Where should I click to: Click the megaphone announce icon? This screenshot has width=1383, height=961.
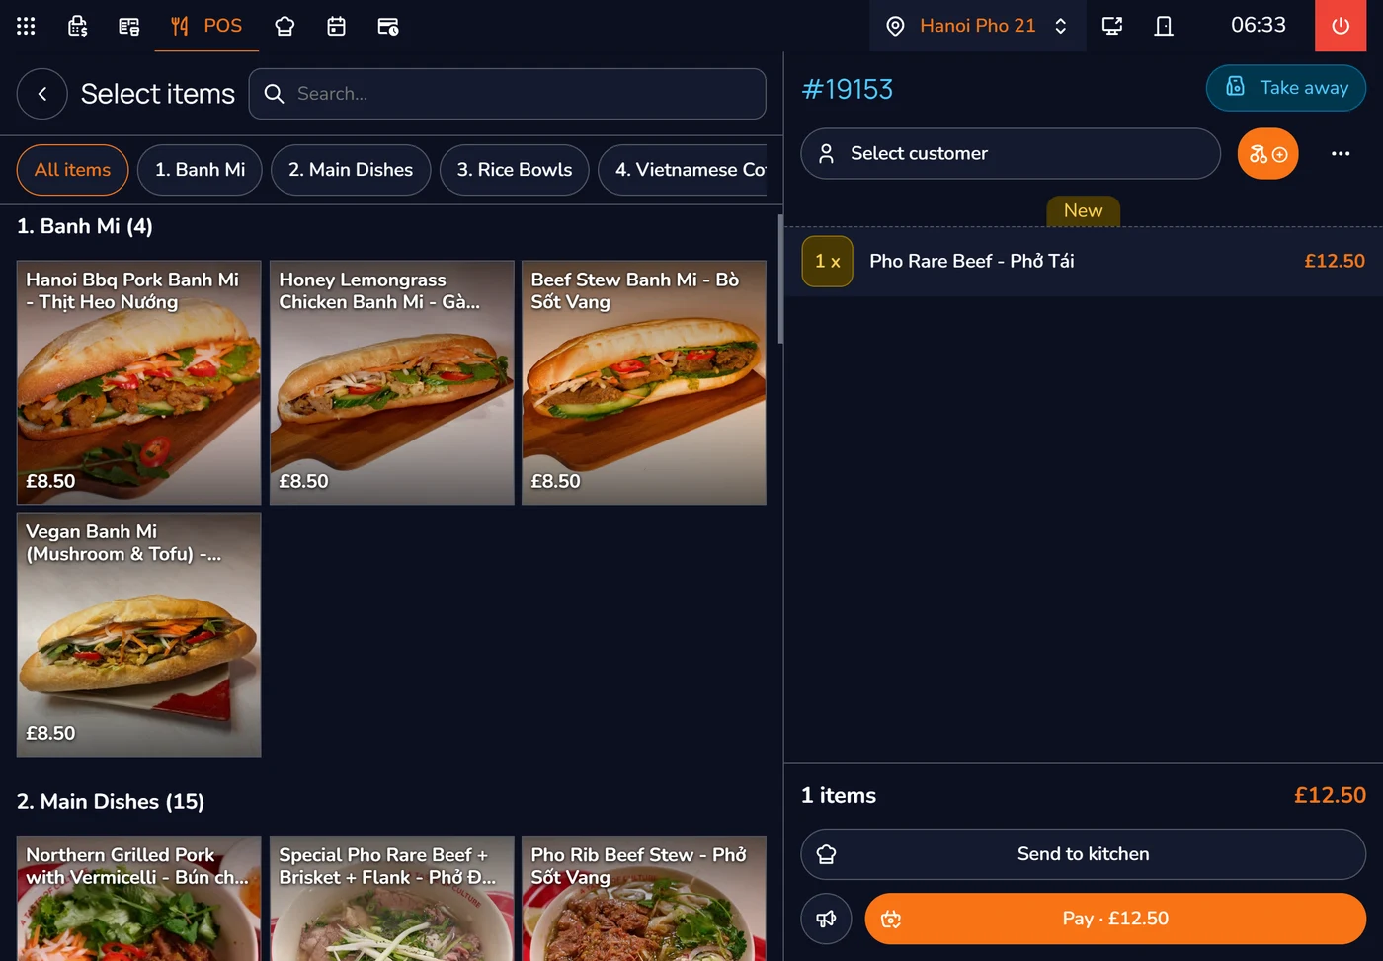click(826, 920)
